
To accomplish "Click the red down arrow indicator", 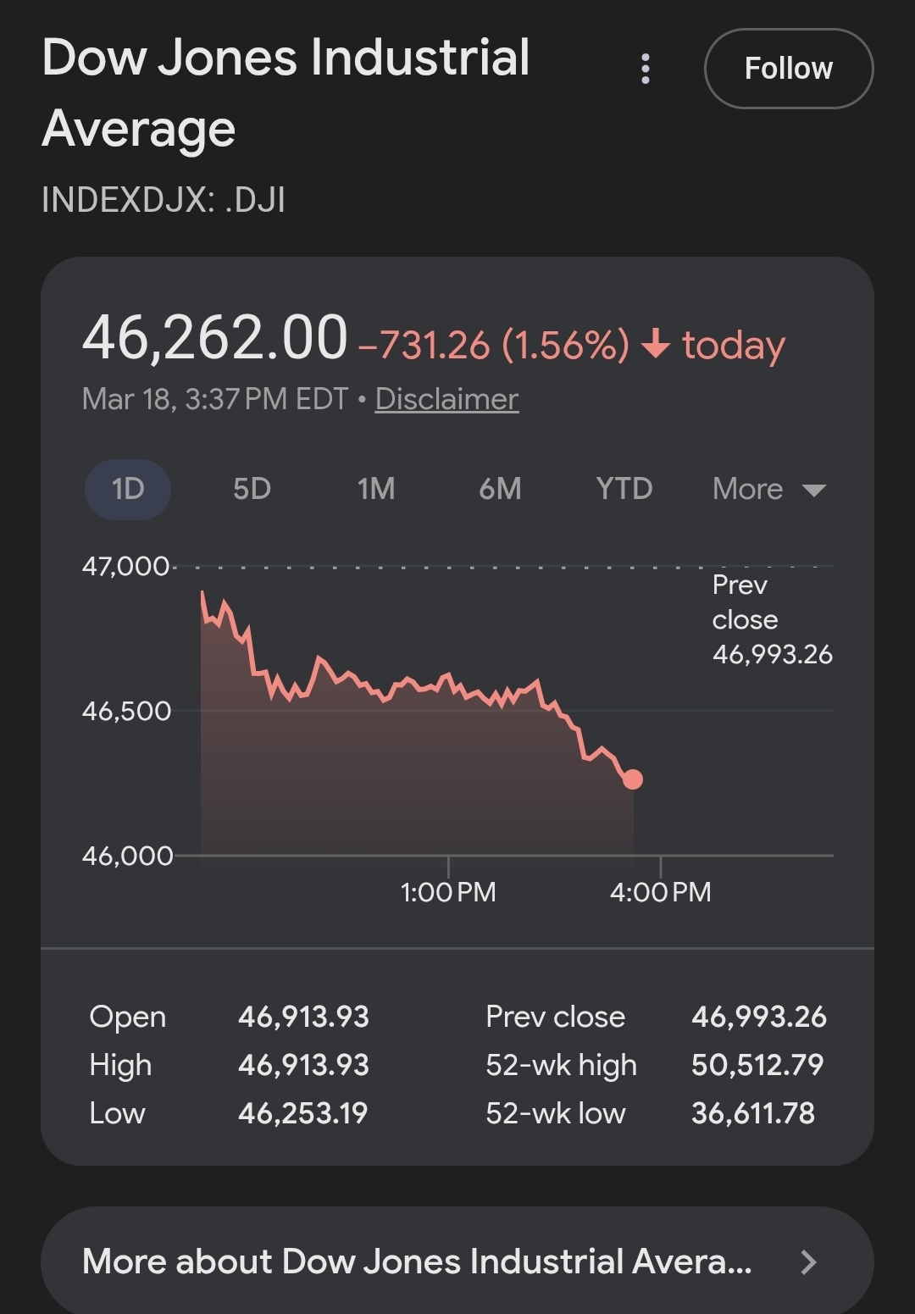I will [656, 344].
